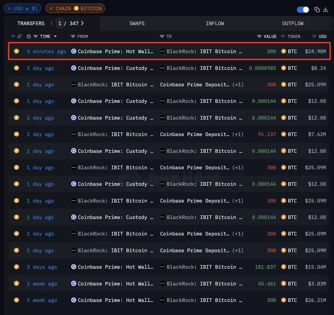Click the filter icon beside USD column

click(x=314, y=36)
